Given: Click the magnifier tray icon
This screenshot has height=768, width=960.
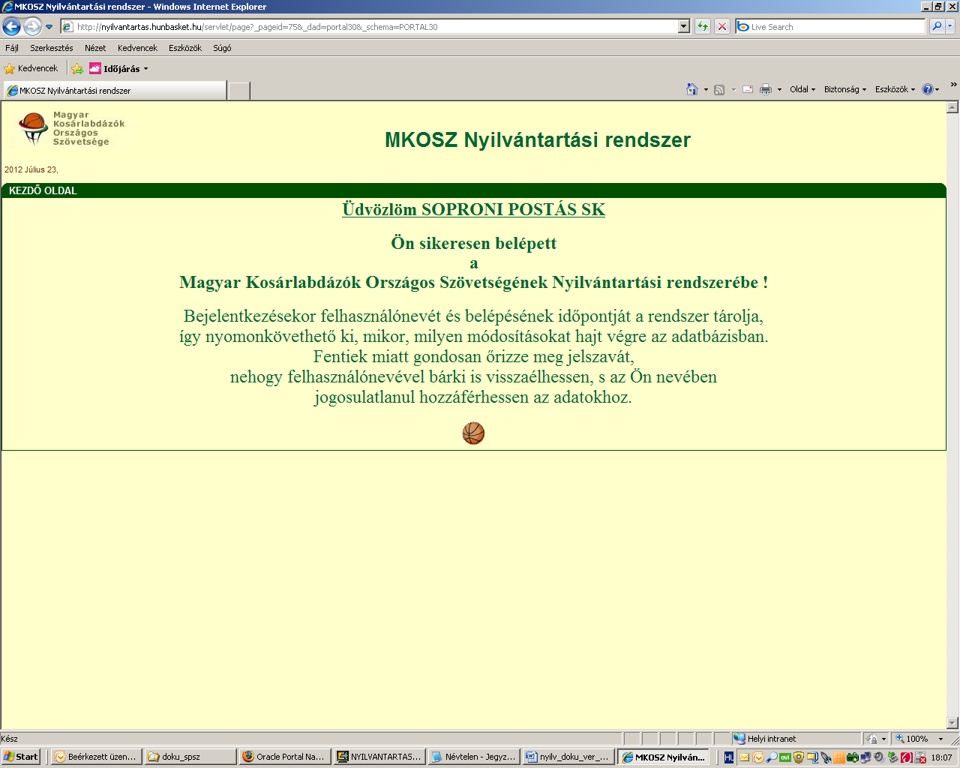Looking at the screenshot, I should (x=772, y=757).
